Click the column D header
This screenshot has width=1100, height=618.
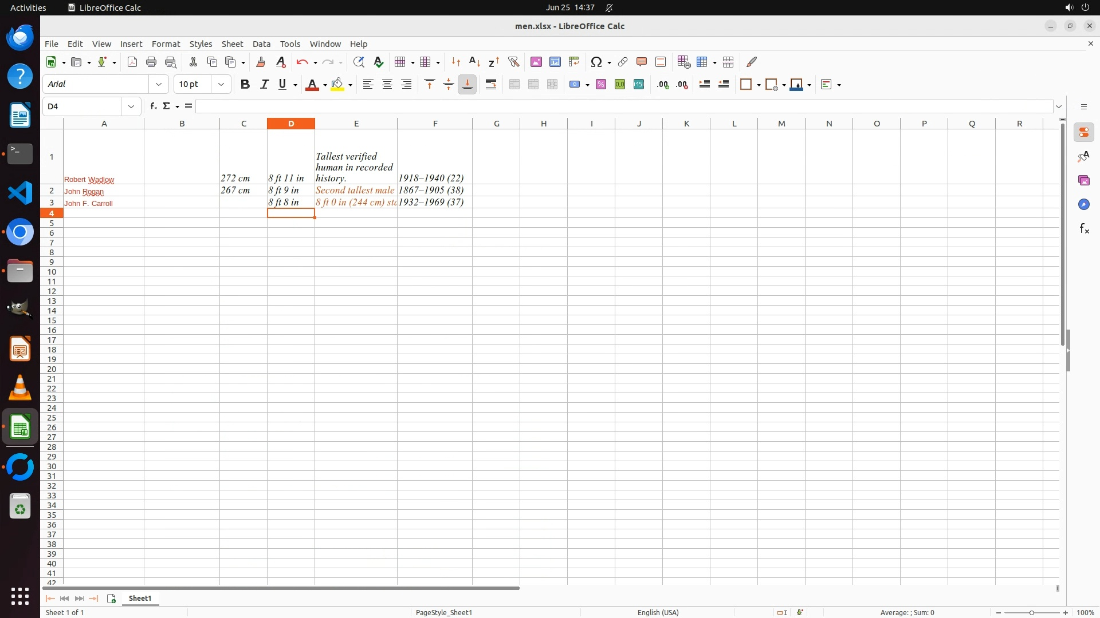[x=291, y=124]
